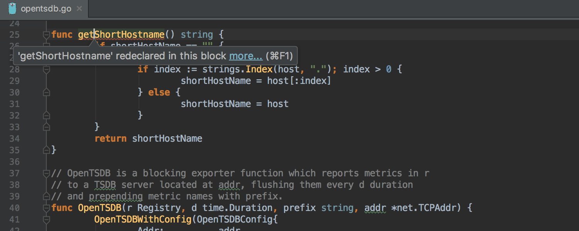
Task: Fold the else block at line 30
Action: tap(46, 93)
